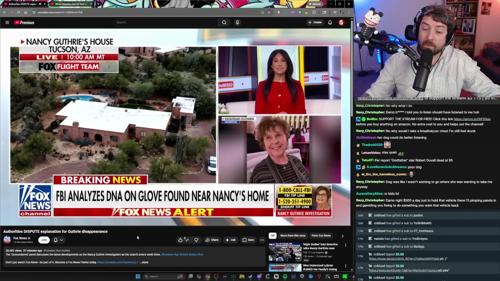Open Spotify from the taskbar
500x281 pixels.
tap(285, 276)
